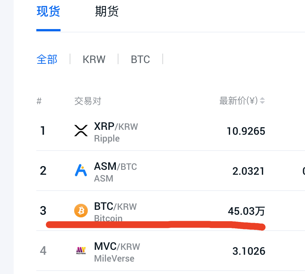
Task: Click the MileVerse MV logo icon
Action: coord(81,251)
